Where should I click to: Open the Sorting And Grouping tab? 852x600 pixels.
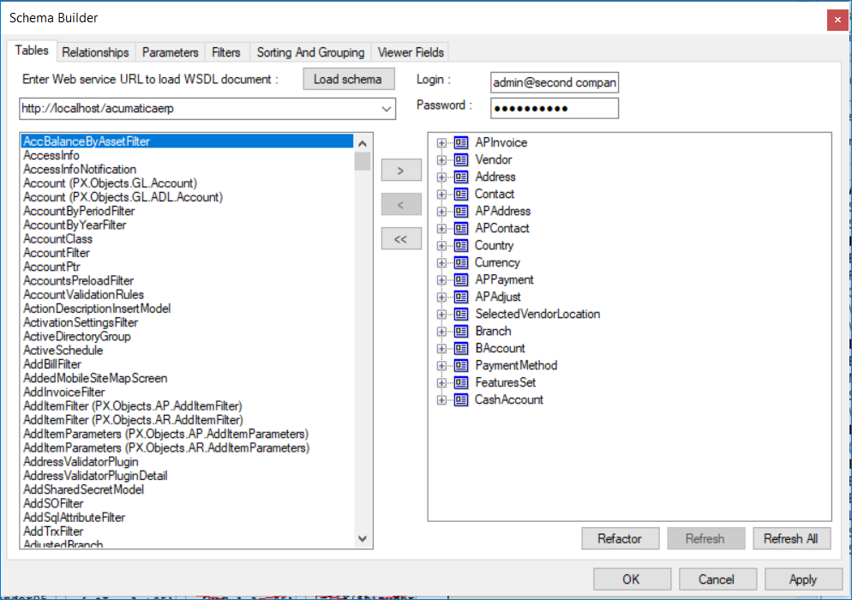coord(310,52)
